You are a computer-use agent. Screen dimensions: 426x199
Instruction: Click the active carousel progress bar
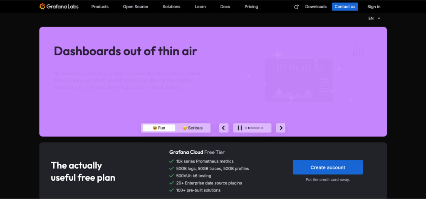click(254, 128)
